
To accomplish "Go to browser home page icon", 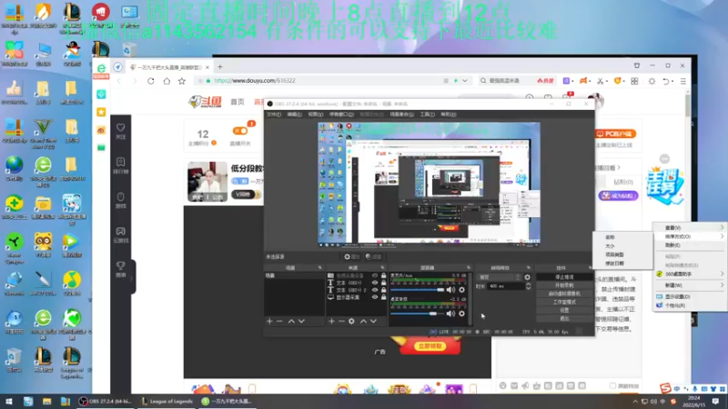I will pos(167,81).
